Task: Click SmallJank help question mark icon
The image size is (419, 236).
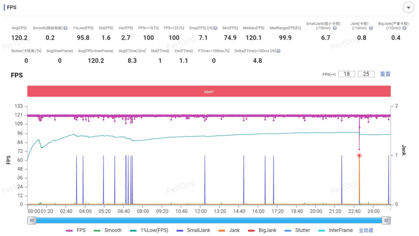Action: 335,28
